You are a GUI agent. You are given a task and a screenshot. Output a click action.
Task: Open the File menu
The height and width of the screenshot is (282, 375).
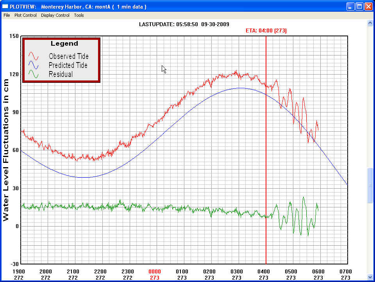point(7,15)
